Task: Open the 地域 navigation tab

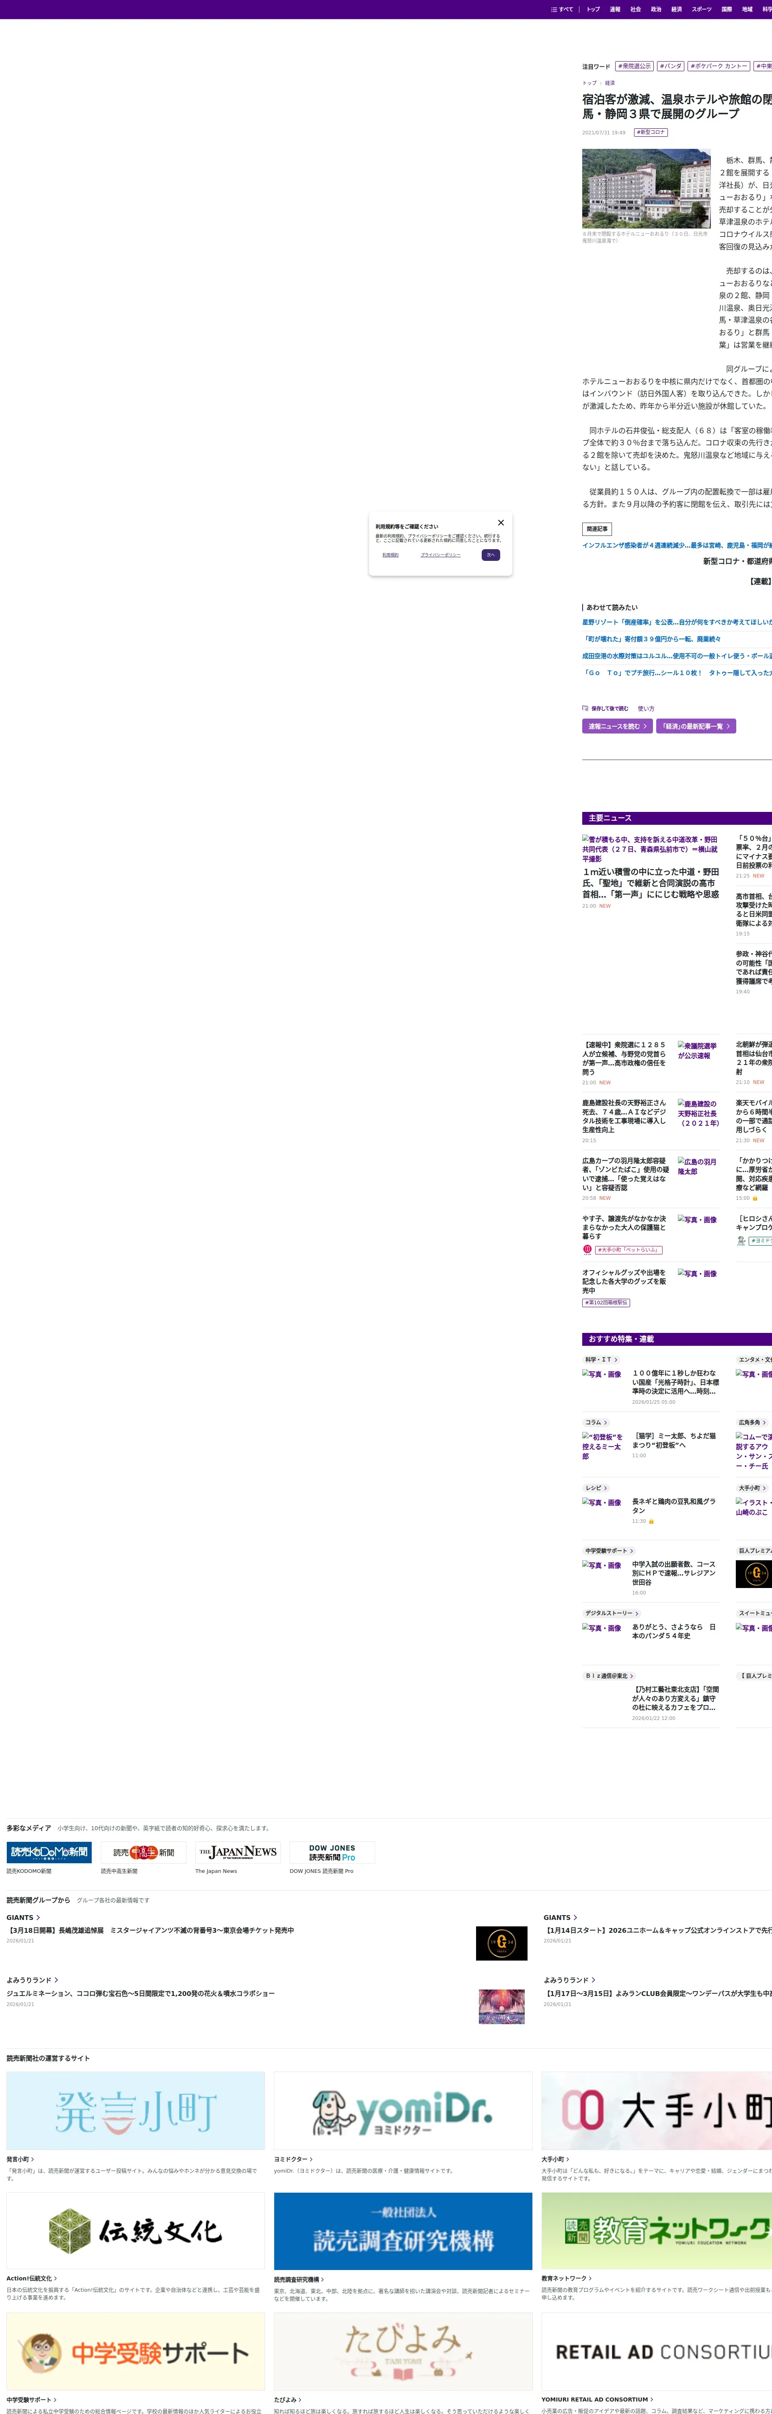Action: click(747, 9)
